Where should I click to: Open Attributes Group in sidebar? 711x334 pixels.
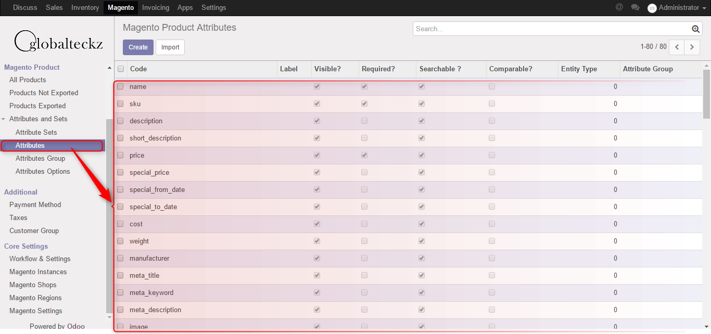coord(41,159)
